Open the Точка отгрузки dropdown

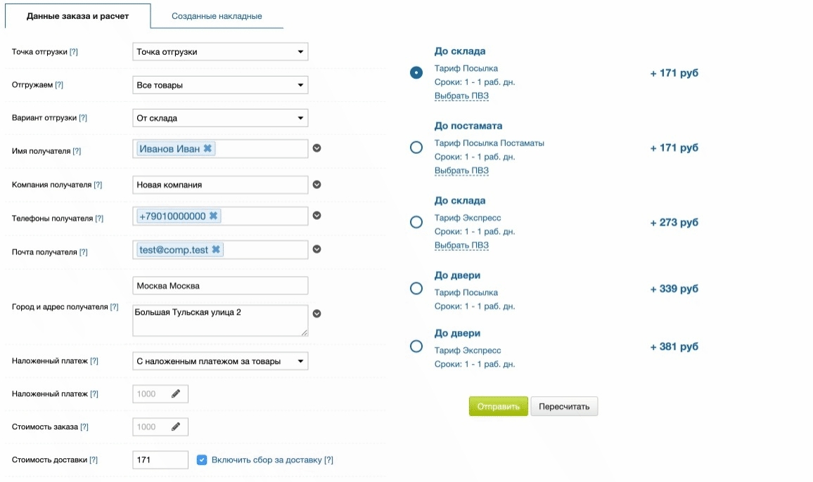[x=220, y=52]
